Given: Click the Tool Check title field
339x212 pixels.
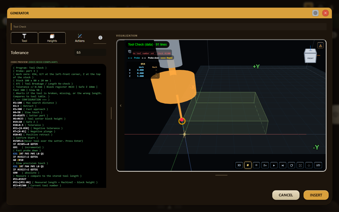Looking at the screenshot, I should coord(169,26).
